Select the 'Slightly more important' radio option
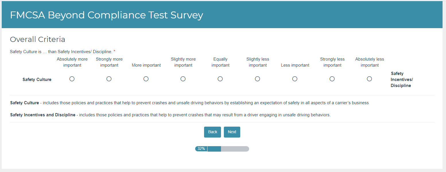446x172 pixels. pos(183,79)
